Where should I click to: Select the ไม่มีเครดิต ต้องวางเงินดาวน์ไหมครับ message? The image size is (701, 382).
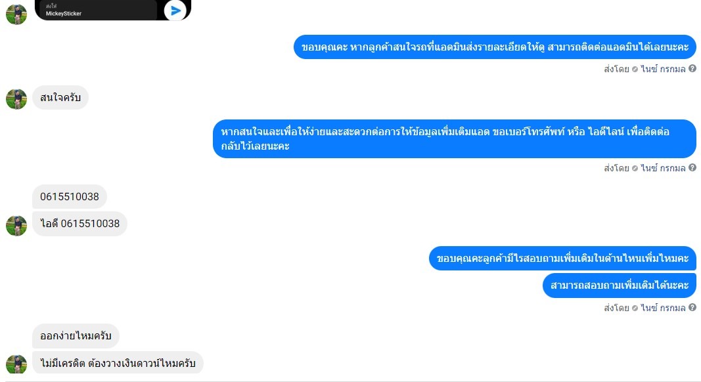[x=118, y=363]
